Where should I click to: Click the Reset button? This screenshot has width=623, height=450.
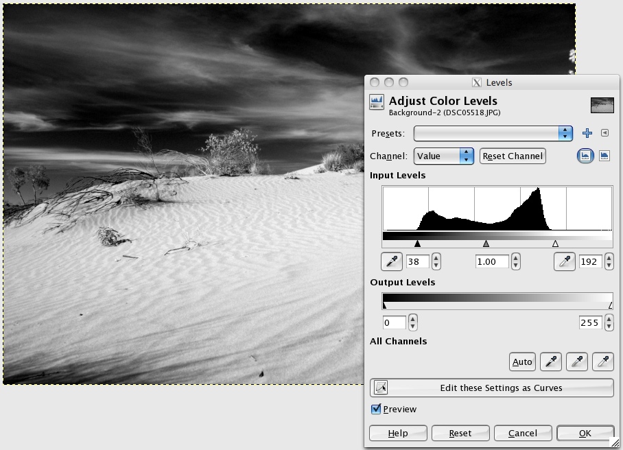coord(460,434)
